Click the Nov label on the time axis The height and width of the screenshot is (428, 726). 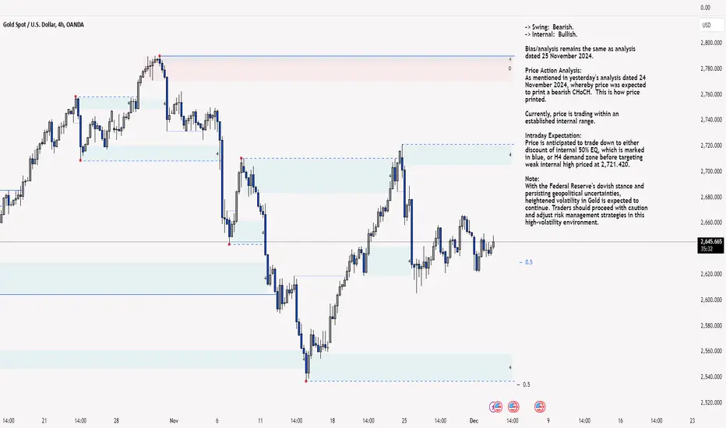tap(174, 421)
